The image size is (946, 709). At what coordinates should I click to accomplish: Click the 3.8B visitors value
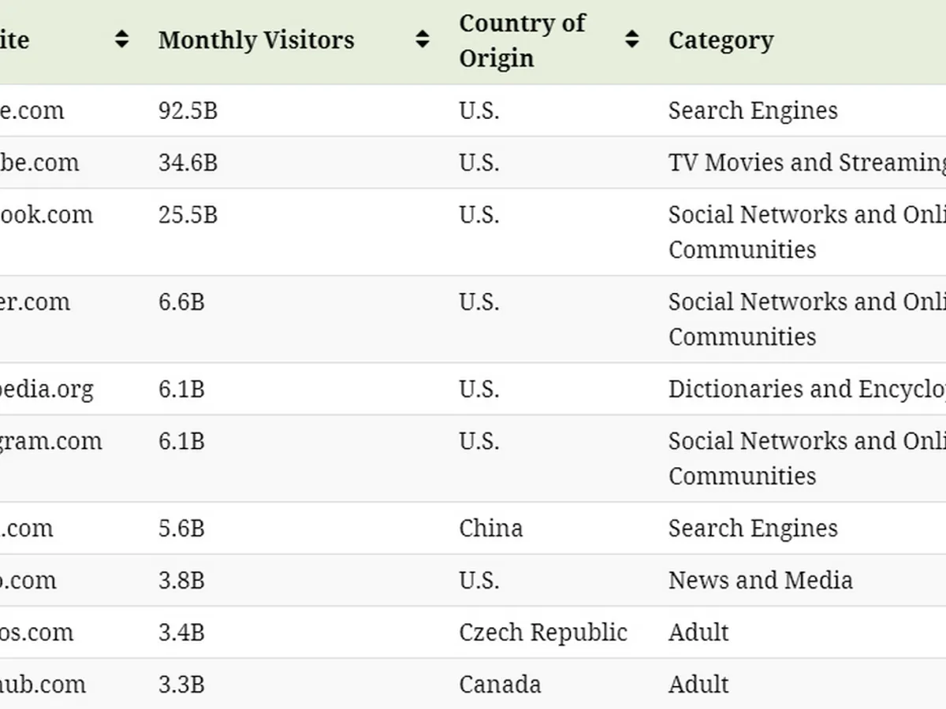coord(181,580)
